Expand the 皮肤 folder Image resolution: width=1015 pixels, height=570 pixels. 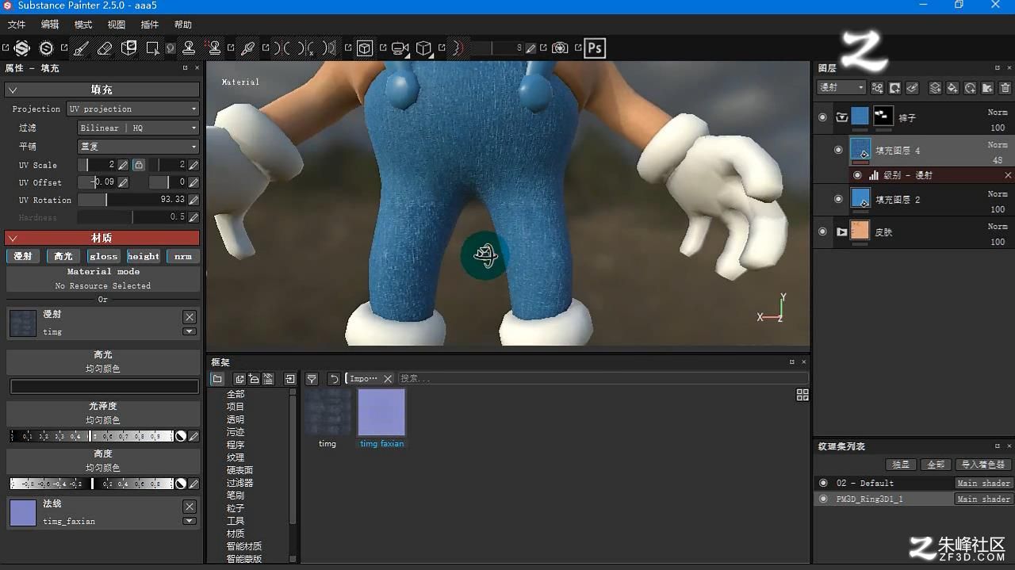(842, 231)
